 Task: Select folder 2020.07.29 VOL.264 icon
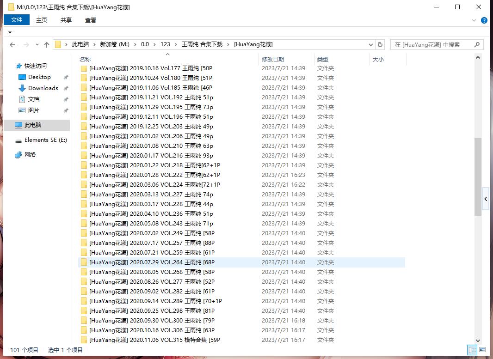click(x=84, y=262)
